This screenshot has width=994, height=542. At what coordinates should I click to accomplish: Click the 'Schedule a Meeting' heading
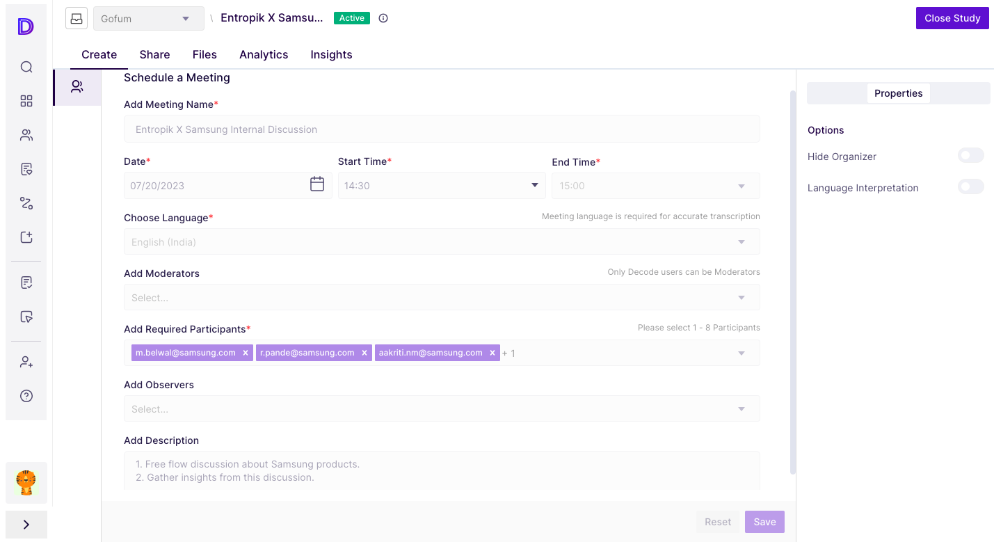click(177, 77)
